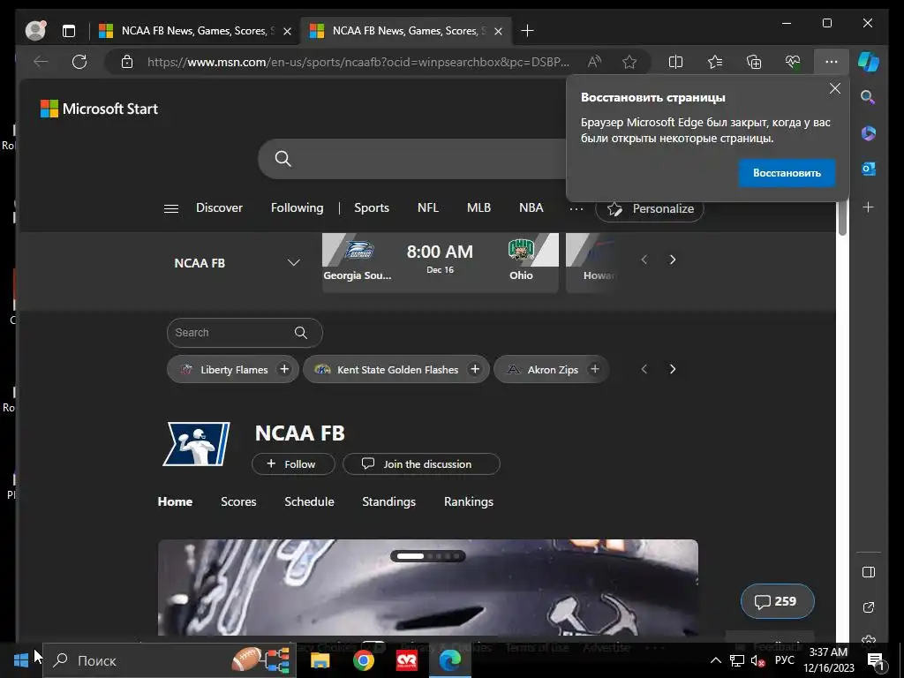The width and height of the screenshot is (904, 678).
Task: Open Windows Start menu
Action: [21, 660]
